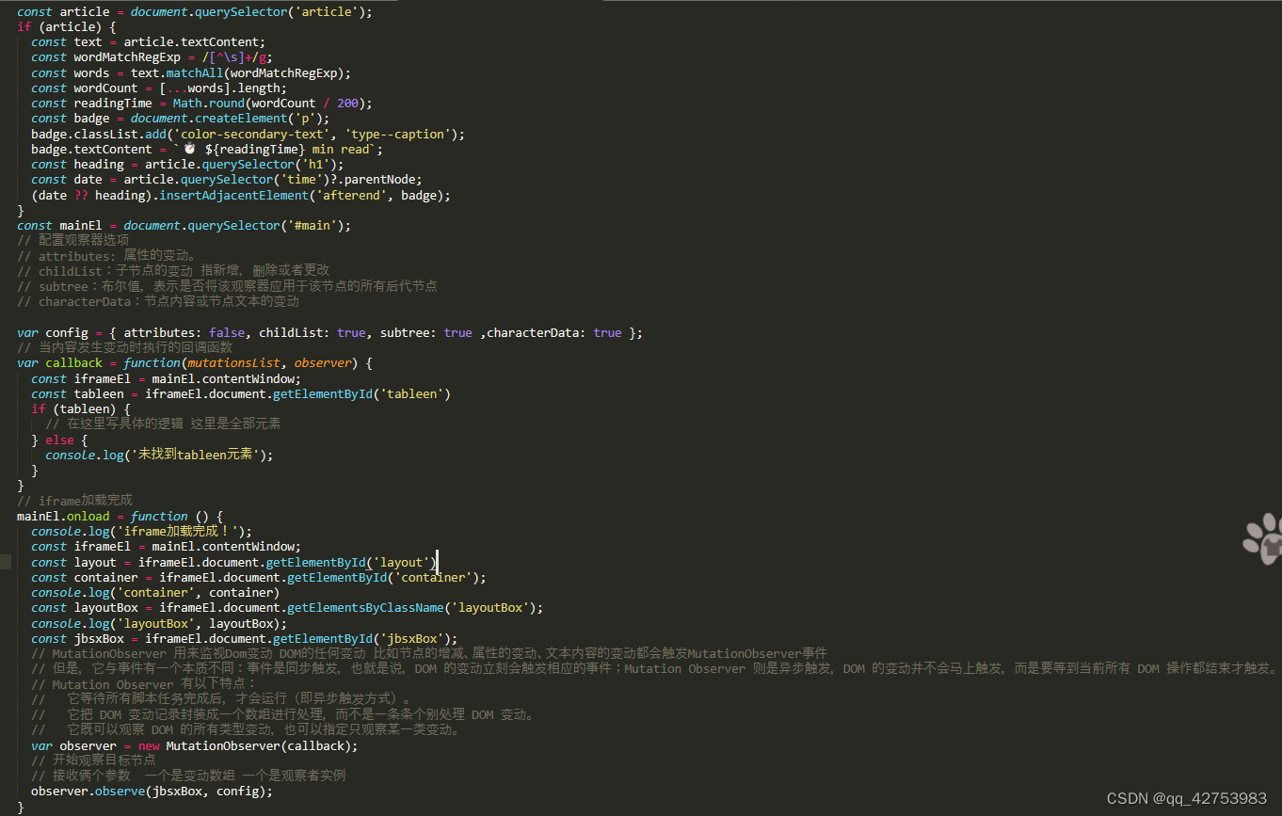1282x816 pixels.
Task: Click the '} else {' line
Action: 59,440
